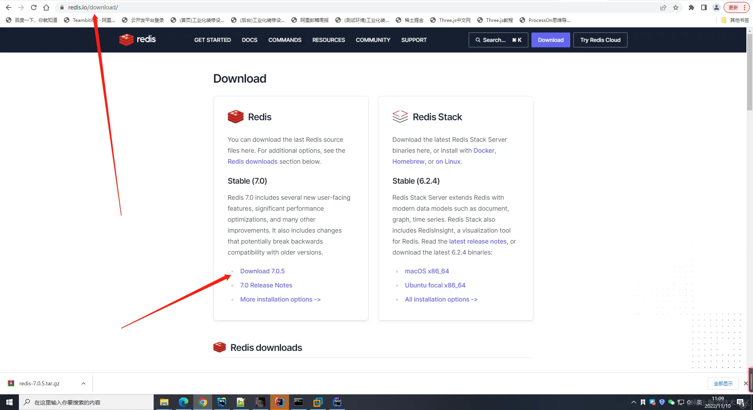The height and width of the screenshot is (410, 753).
Task: Click the Try Redis Cloud button
Action: click(600, 40)
